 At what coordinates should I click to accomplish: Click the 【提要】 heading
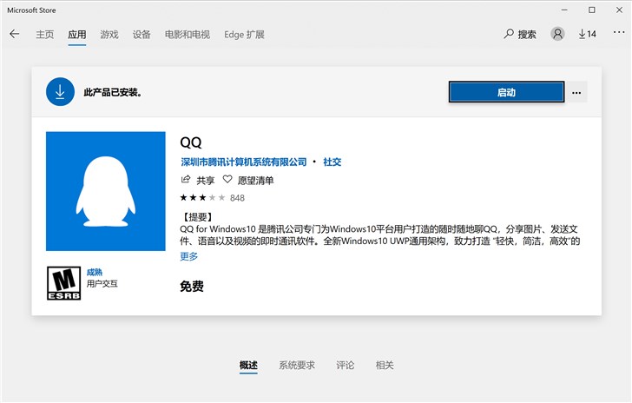click(198, 217)
